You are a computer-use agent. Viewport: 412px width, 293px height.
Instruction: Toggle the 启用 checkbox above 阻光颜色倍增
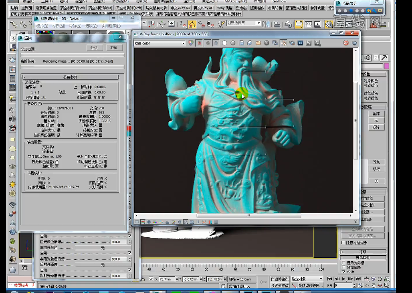[x=129, y=236]
